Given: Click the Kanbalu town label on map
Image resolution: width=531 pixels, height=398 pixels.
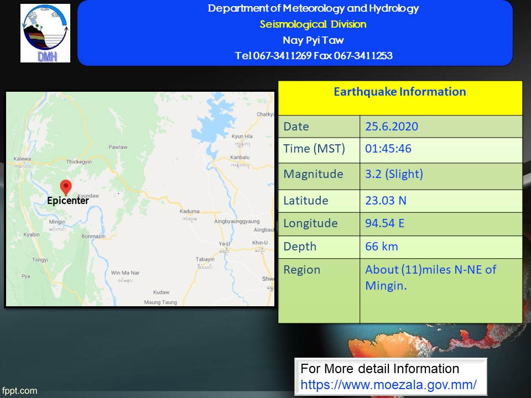Looking at the screenshot, I should click(240, 159).
